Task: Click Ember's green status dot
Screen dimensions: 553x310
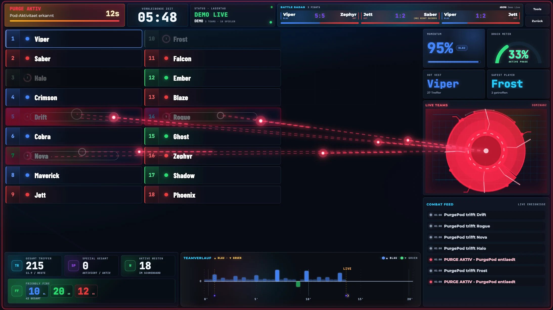Action: 166,78
